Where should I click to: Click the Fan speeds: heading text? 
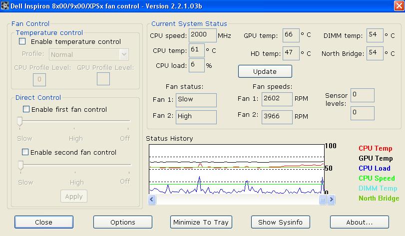pyautogui.click(x=273, y=87)
